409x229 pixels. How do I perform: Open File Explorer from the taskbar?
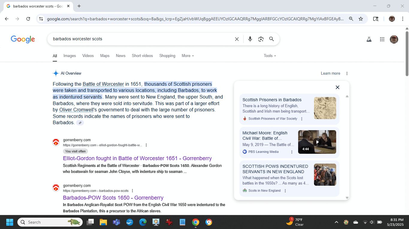103,222
